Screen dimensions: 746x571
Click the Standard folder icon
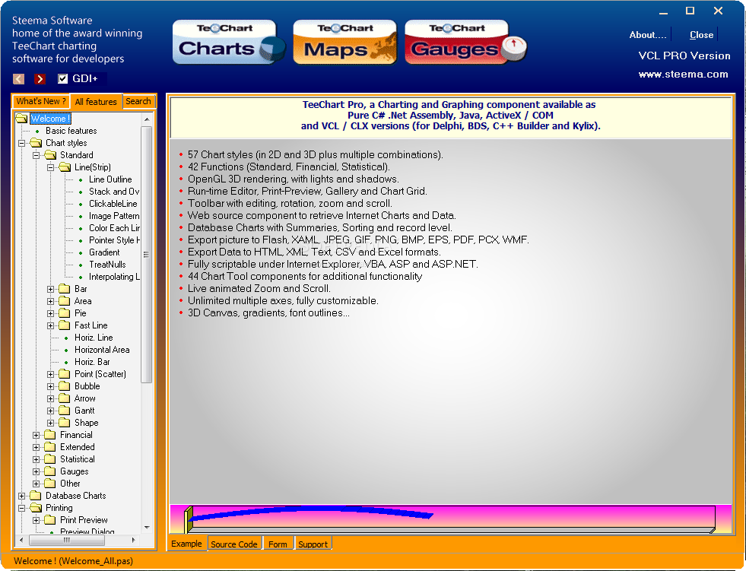click(x=50, y=154)
